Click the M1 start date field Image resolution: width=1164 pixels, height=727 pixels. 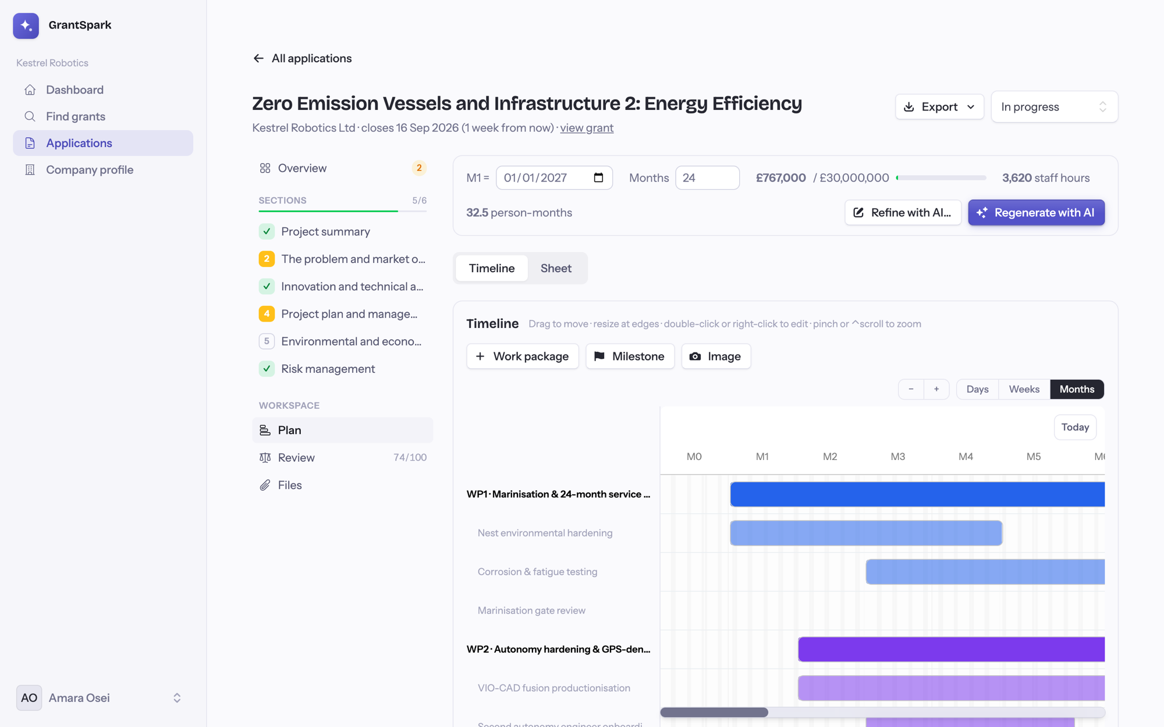point(554,178)
